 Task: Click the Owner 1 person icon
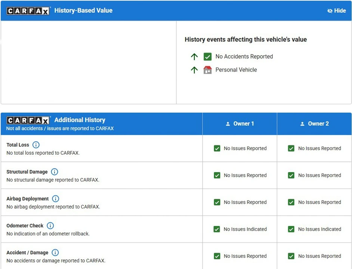pos(228,124)
